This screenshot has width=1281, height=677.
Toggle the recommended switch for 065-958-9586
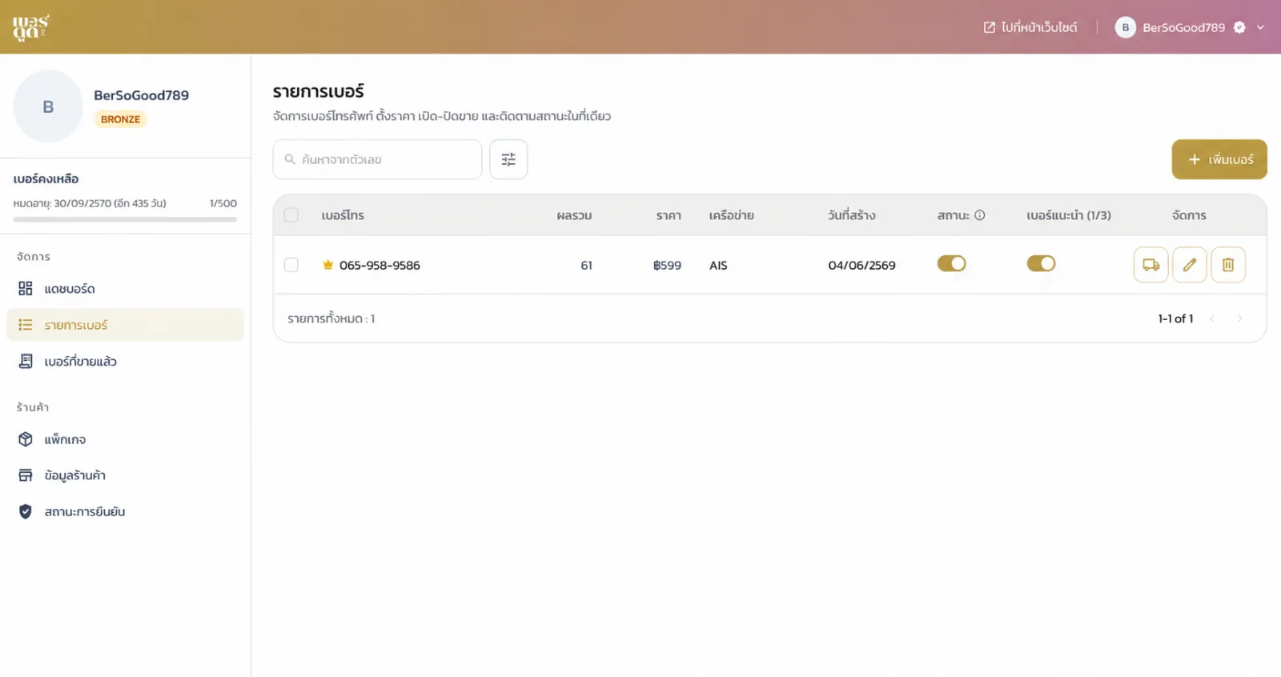1042,264
